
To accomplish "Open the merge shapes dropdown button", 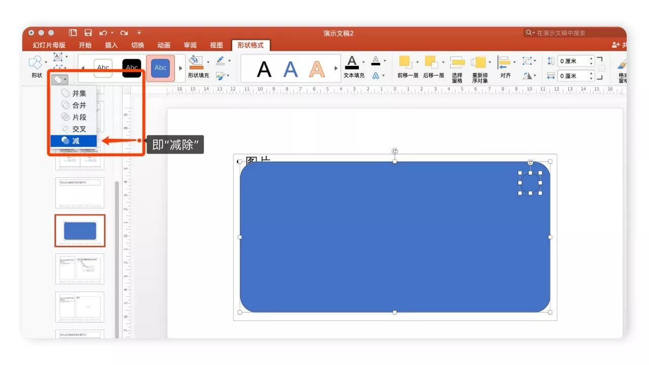I will click(59, 80).
